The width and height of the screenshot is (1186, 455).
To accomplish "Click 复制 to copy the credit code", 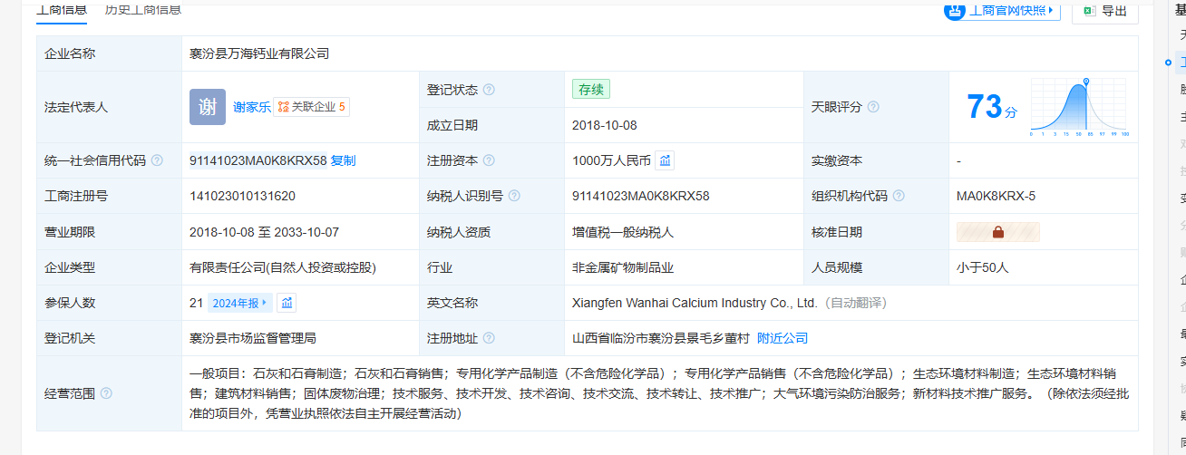I will coord(344,160).
